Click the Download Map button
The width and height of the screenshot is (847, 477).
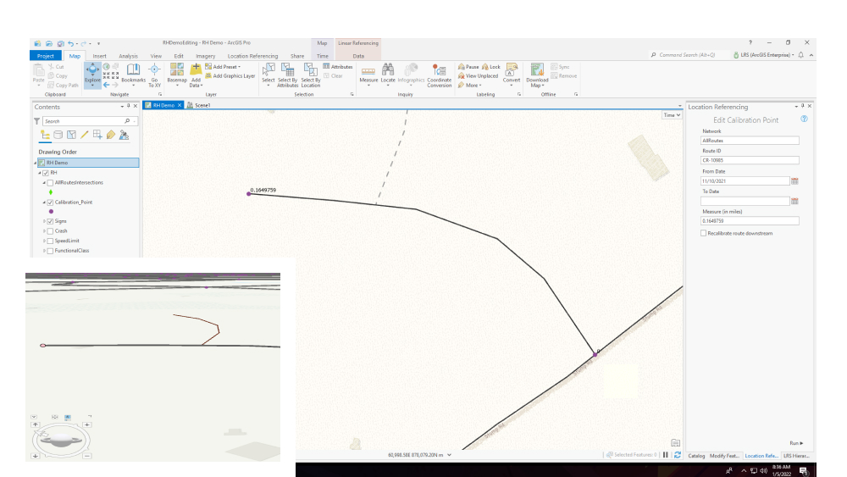[x=537, y=75]
